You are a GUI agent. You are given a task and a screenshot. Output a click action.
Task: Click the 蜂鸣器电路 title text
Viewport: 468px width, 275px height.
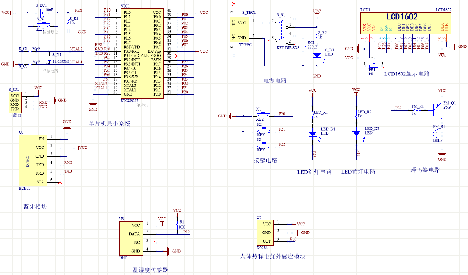coord(425,170)
